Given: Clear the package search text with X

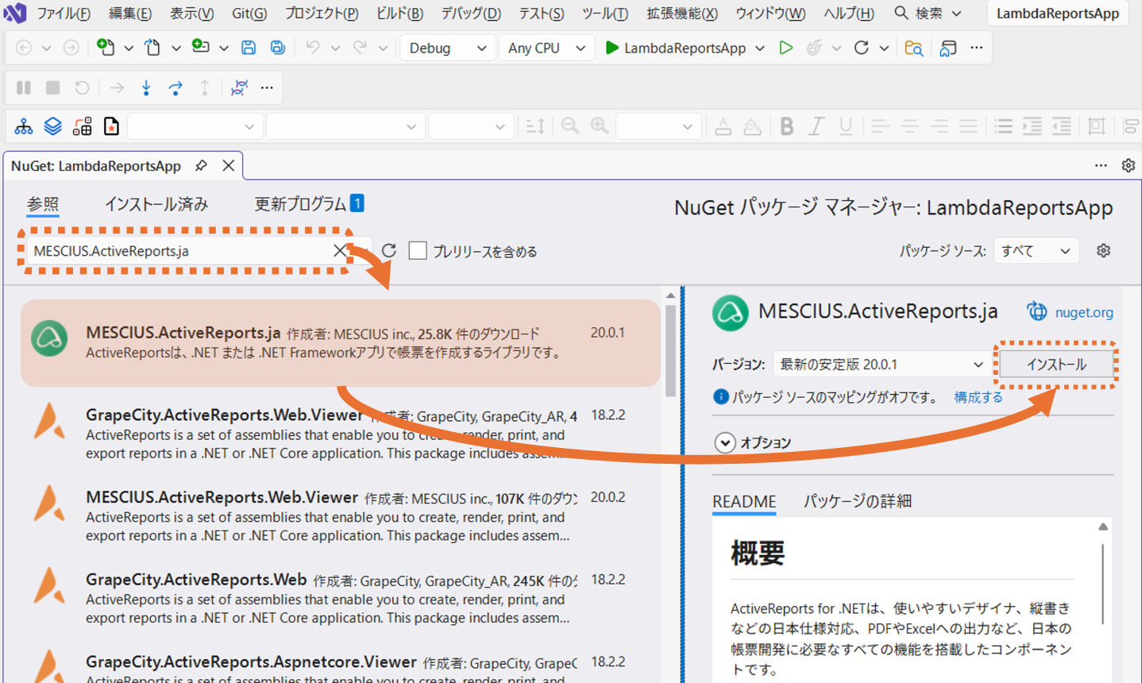Looking at the screenshot, I should coord(340,251).
